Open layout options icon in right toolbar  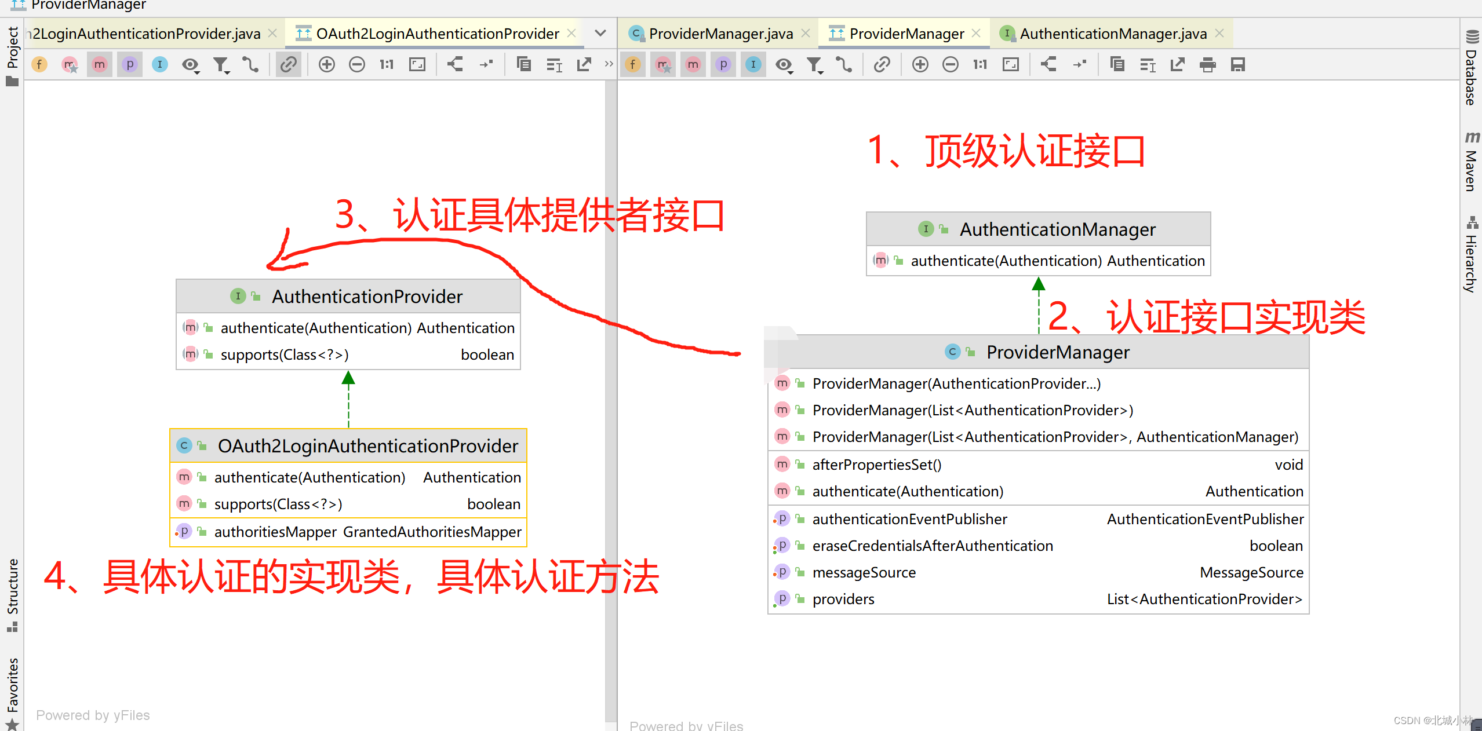(1148, 65)
